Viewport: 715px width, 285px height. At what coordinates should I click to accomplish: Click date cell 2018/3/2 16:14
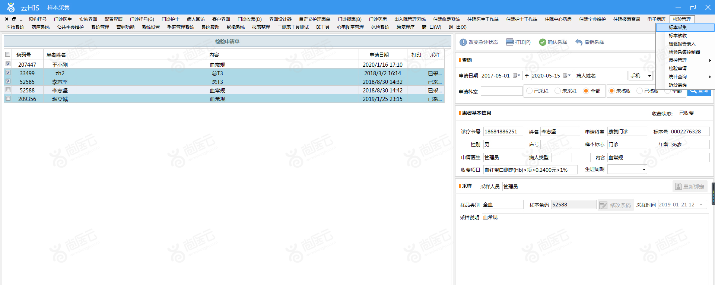[x=383, y=73]
